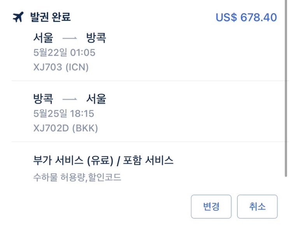The height and width of the screenshot is (229, 289).
Task: Click the XJ702D (BKK) flight number
Action: [x=66, y=128]
